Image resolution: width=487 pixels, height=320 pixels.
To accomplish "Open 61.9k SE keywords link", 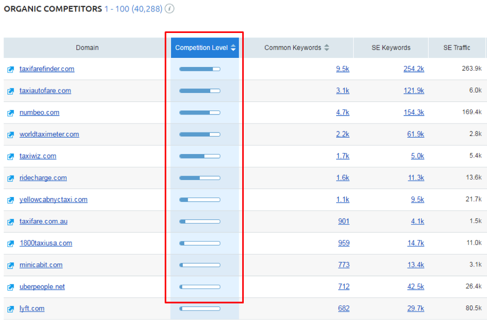I will click(x=416, y=134).
